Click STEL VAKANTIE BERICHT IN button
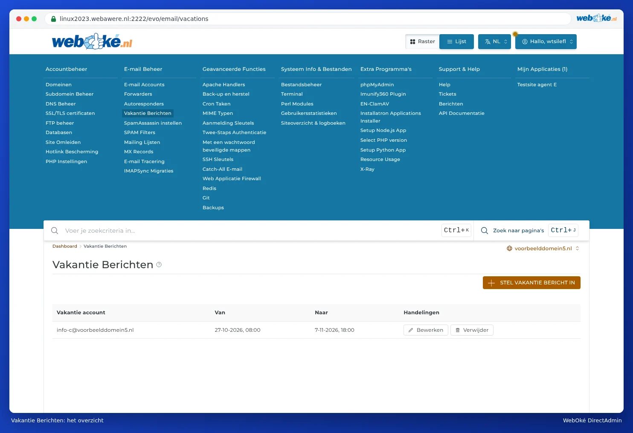The width and height of the screenshot is (633, 433). click(531, 283)
